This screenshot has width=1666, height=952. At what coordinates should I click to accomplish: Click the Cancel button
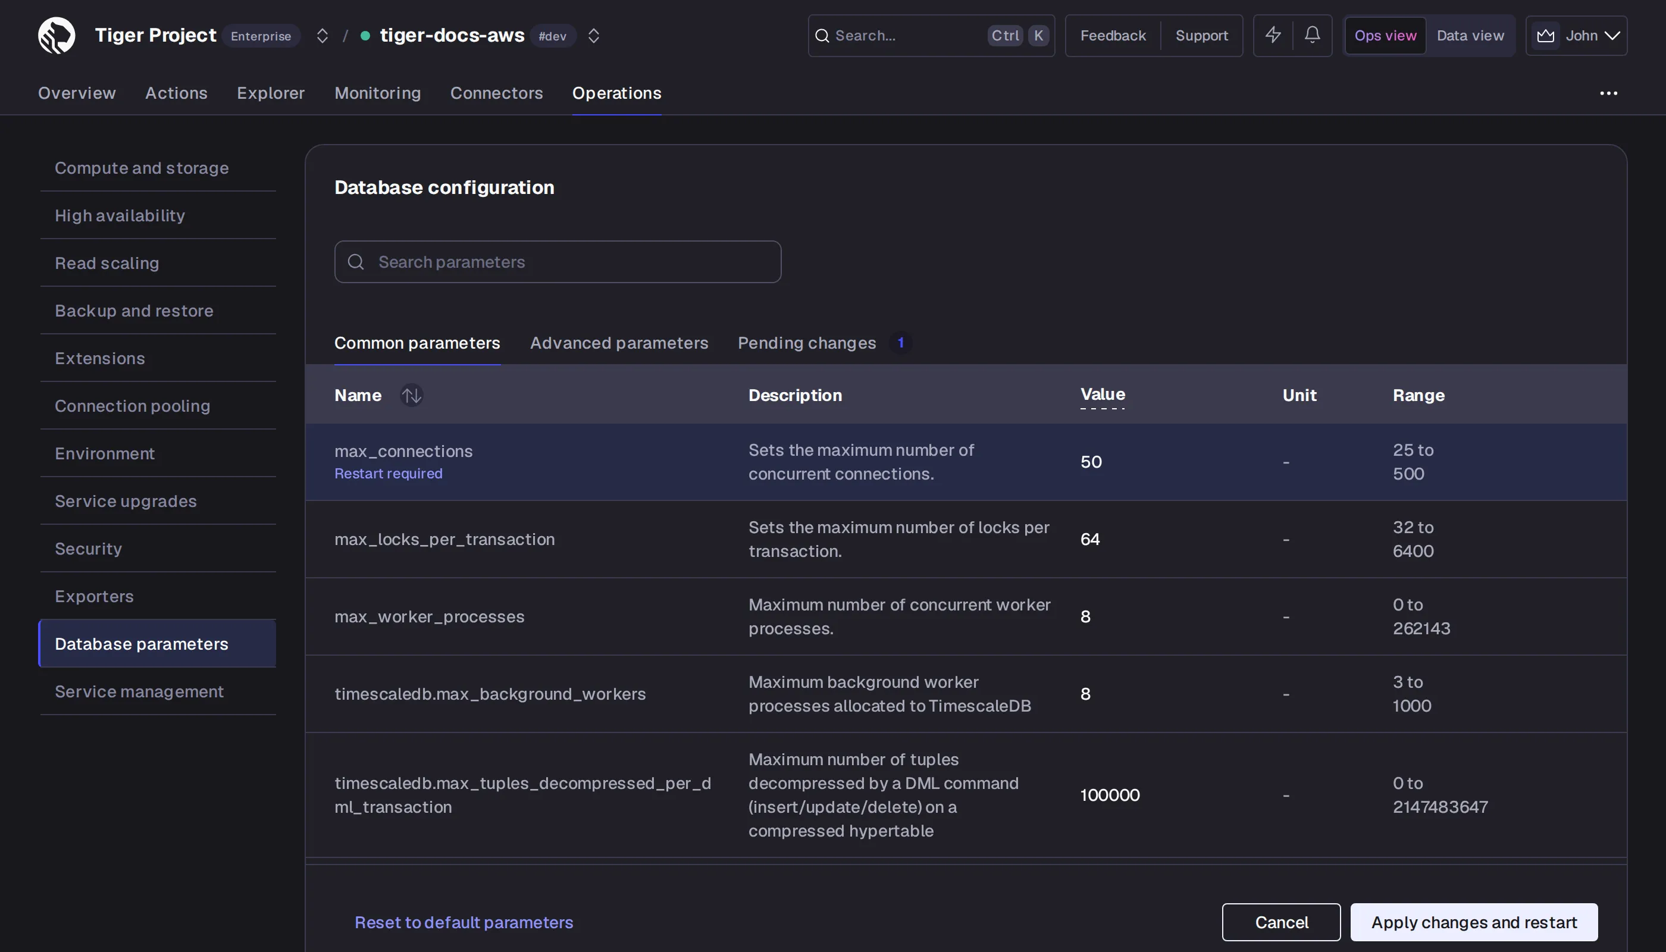(x=1282, y=923)
